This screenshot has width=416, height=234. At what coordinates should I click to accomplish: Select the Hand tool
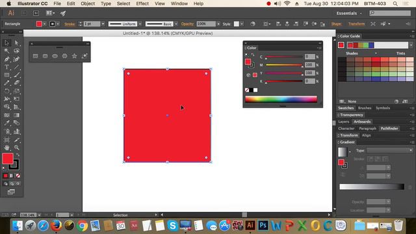point(7,148)
